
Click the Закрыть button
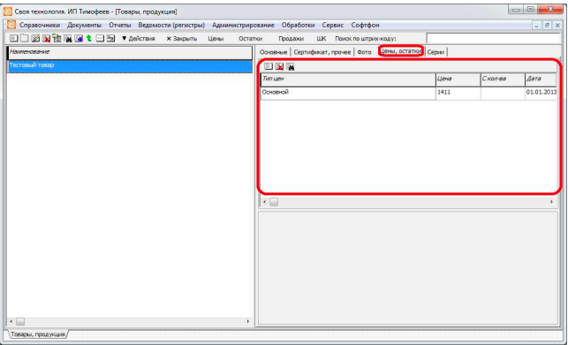click(x=182, y=38)
